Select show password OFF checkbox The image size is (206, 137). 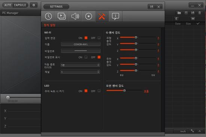click(99, 57)
